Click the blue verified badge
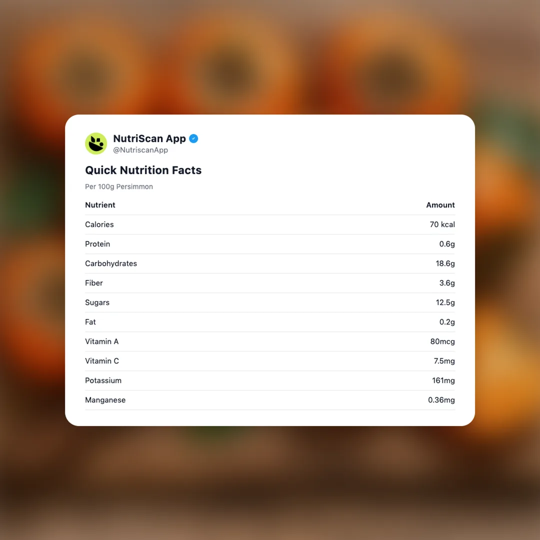 (193, 138)
